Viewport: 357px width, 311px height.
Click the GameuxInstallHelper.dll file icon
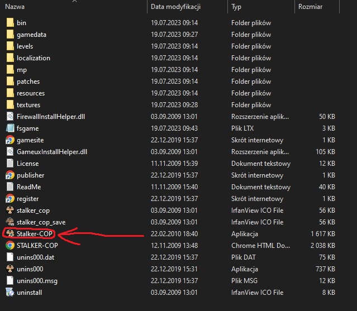(x=10, y=152)
